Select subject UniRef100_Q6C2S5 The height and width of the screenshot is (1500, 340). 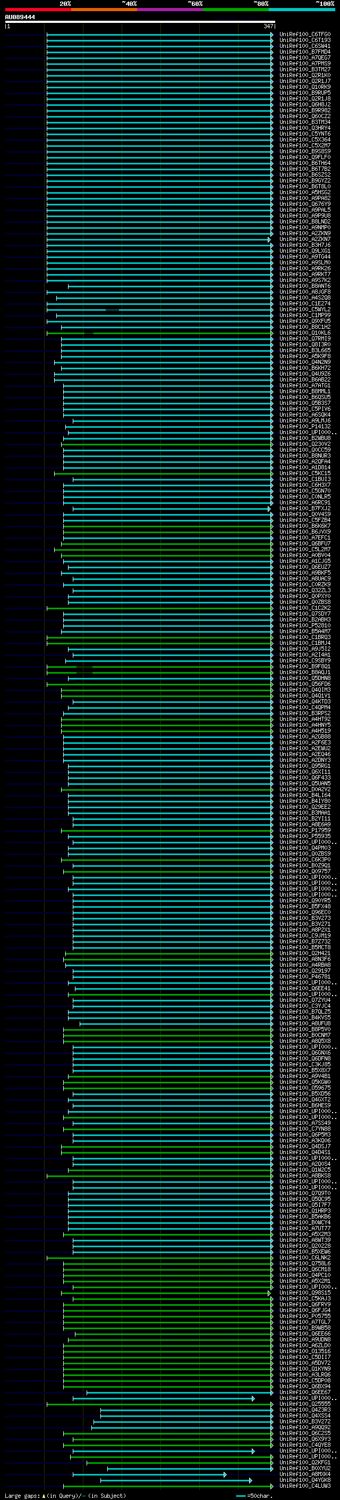(x=305, y=1433)
